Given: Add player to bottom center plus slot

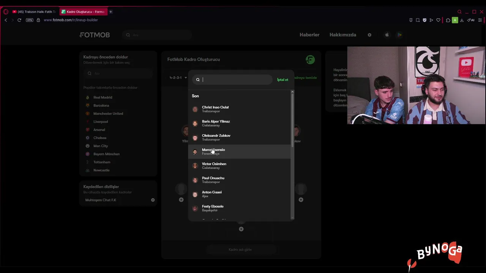Looking at the screenshot, I should click(241, 229).
